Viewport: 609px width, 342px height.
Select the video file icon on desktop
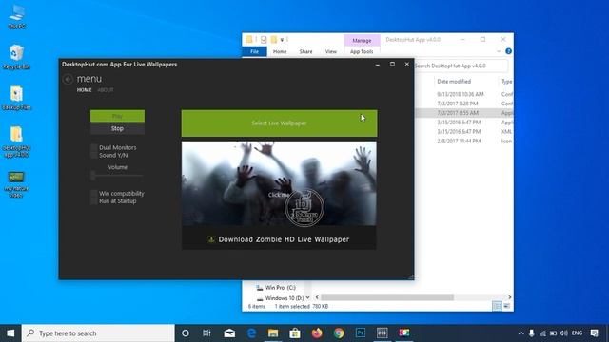(17, 184)
